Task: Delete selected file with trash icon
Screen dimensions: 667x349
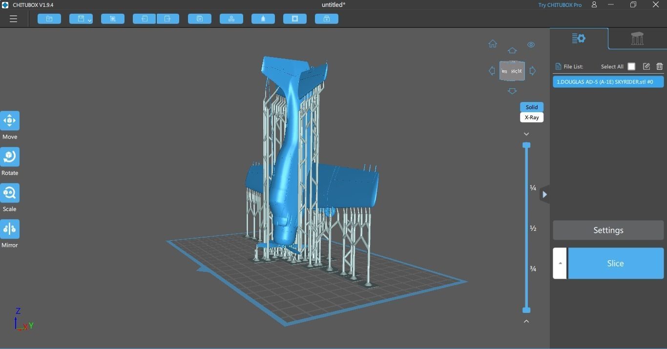Action: point(660,66)
